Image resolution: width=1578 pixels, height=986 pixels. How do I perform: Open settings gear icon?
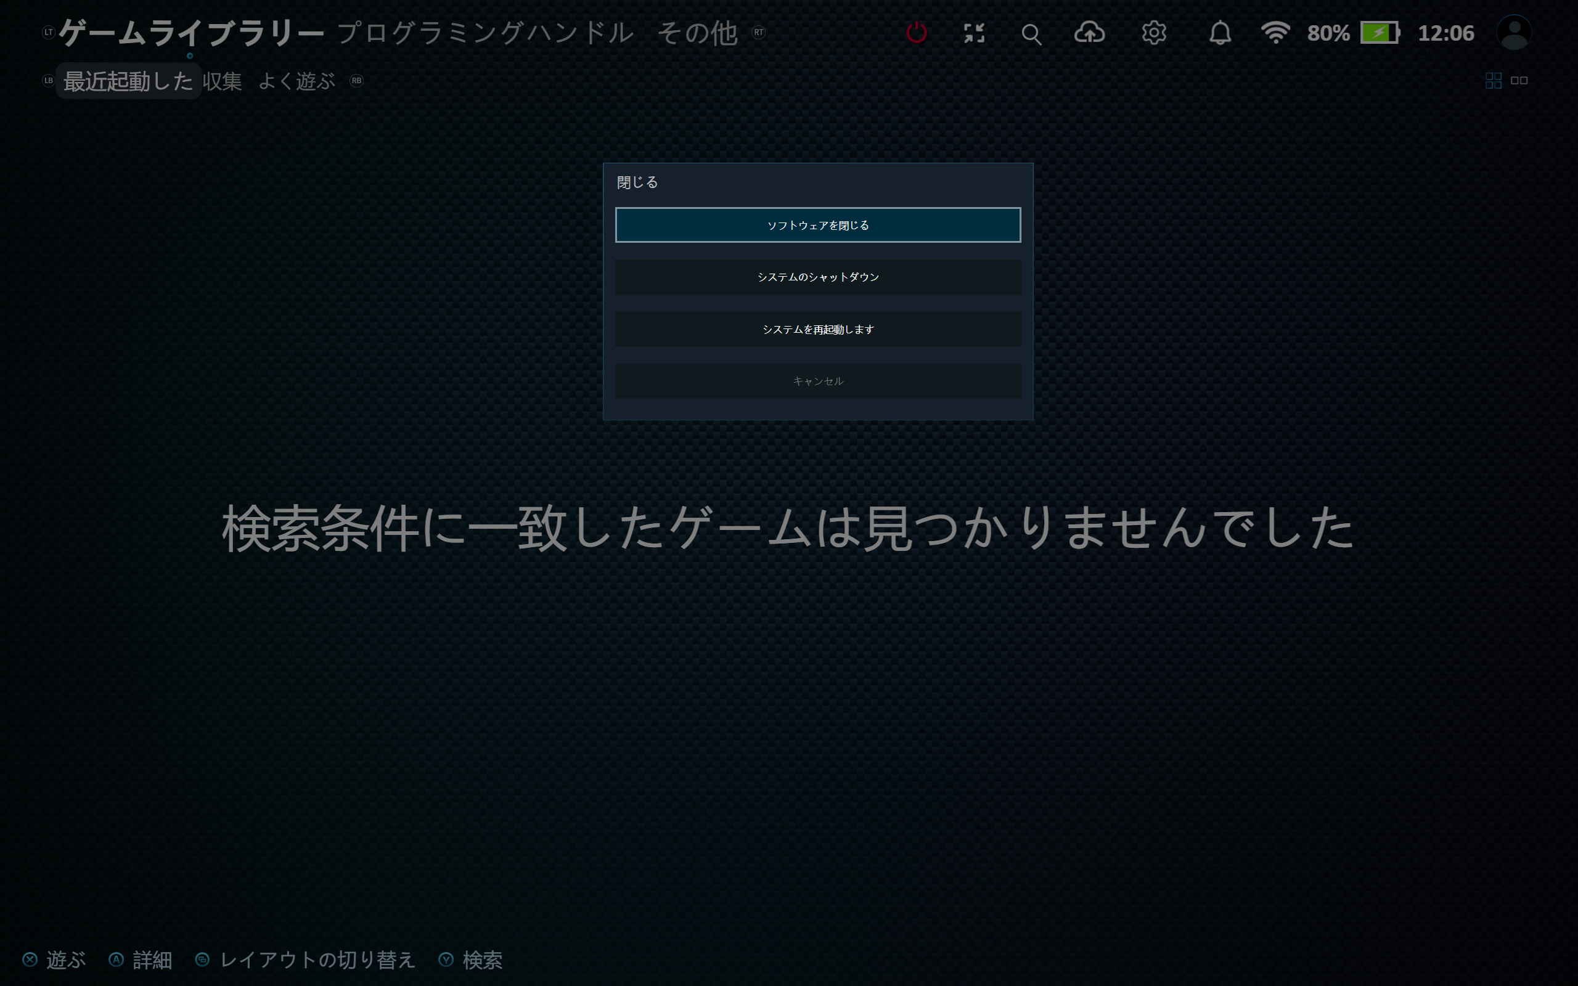1153,33
